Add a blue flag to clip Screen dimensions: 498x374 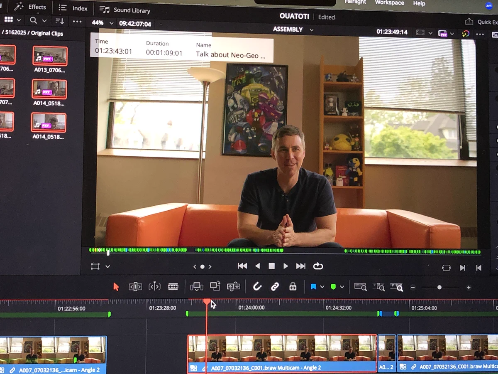coord(313,287)
